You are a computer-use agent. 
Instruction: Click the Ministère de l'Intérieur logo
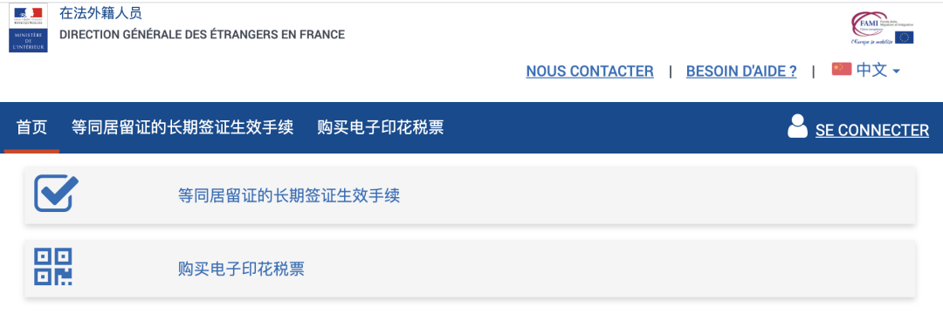pyautogui.click(x=28, y=29)
